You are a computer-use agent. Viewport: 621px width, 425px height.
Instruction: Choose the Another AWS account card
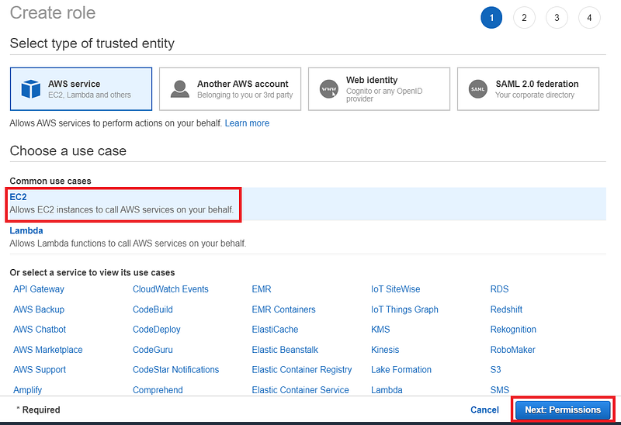pyautogui.click(x=230, y=89)
